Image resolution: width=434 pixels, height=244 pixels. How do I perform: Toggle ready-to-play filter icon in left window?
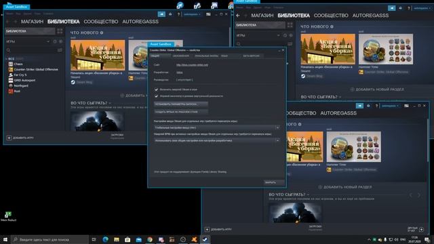[60, 41]
